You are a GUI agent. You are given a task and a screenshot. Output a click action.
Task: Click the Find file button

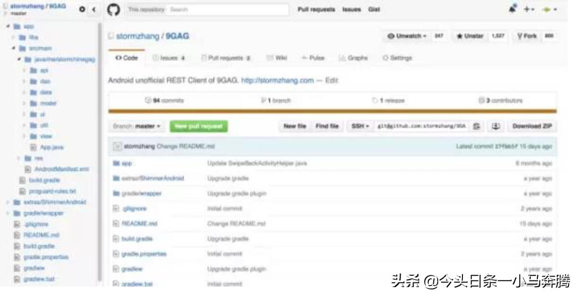tap(327, 126)
